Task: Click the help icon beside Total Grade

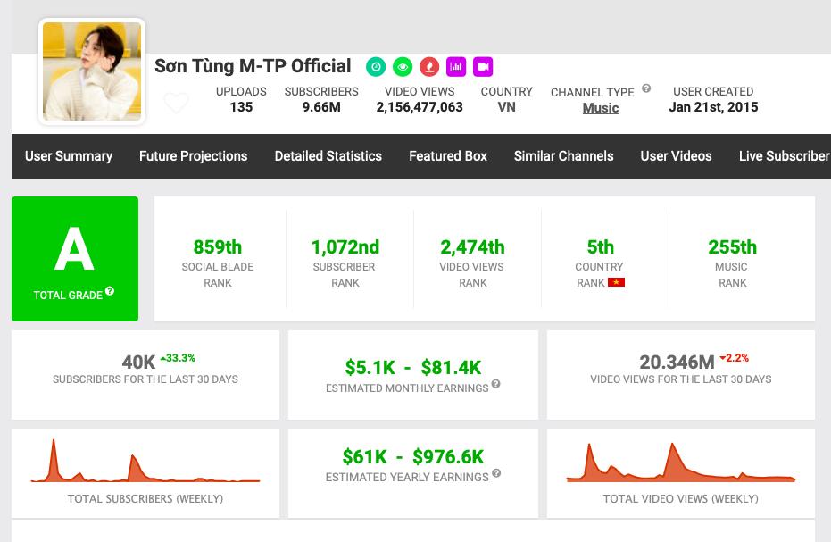Action: pos(110,292)
